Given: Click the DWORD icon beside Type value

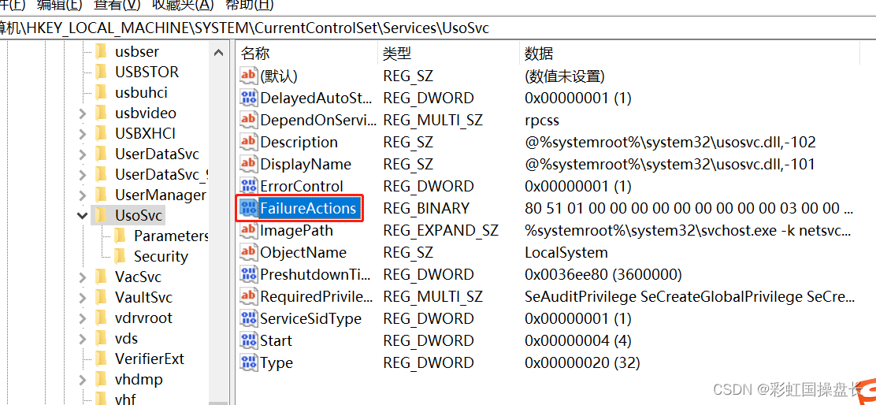Looking at the screenshot, I should 249,363.
